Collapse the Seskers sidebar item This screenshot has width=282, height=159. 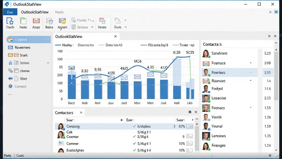(x=48, y=63)
